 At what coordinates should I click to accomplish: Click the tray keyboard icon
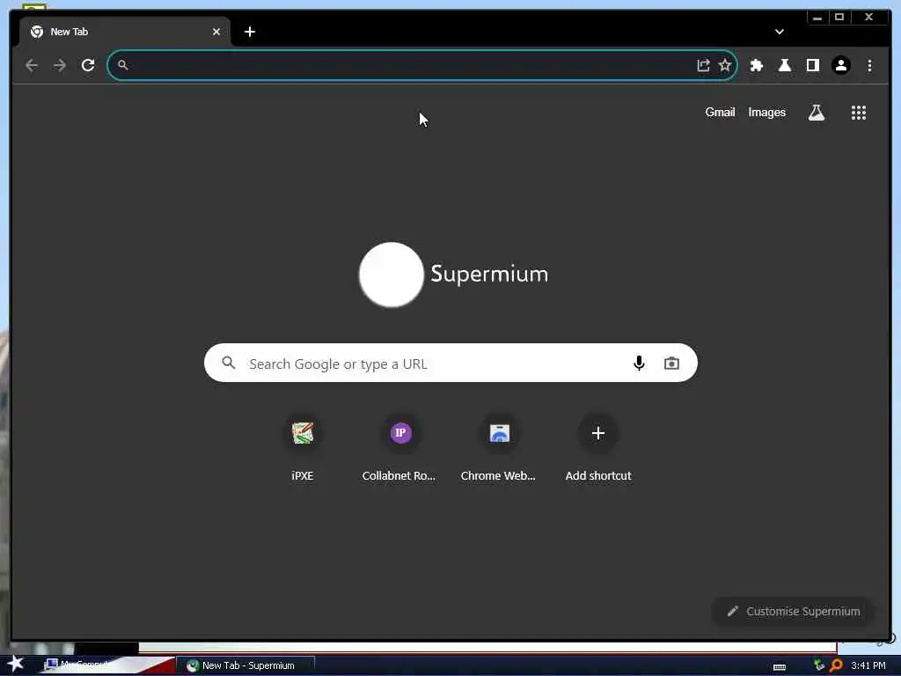(780, 667)
